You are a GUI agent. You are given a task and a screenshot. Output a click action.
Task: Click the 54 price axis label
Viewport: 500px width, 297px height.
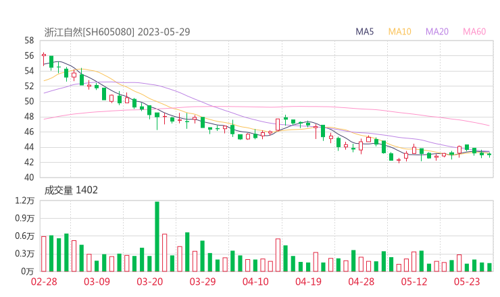pyautogui.click(x=29, y=71)
